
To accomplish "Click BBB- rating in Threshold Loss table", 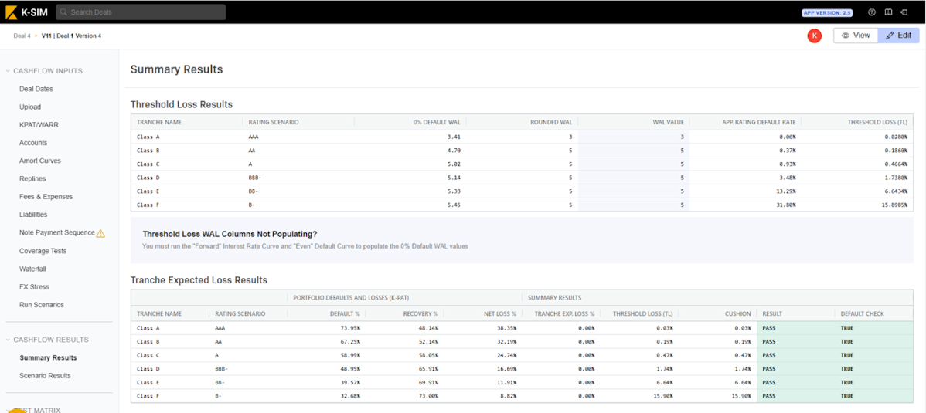I will coord(254,178).
